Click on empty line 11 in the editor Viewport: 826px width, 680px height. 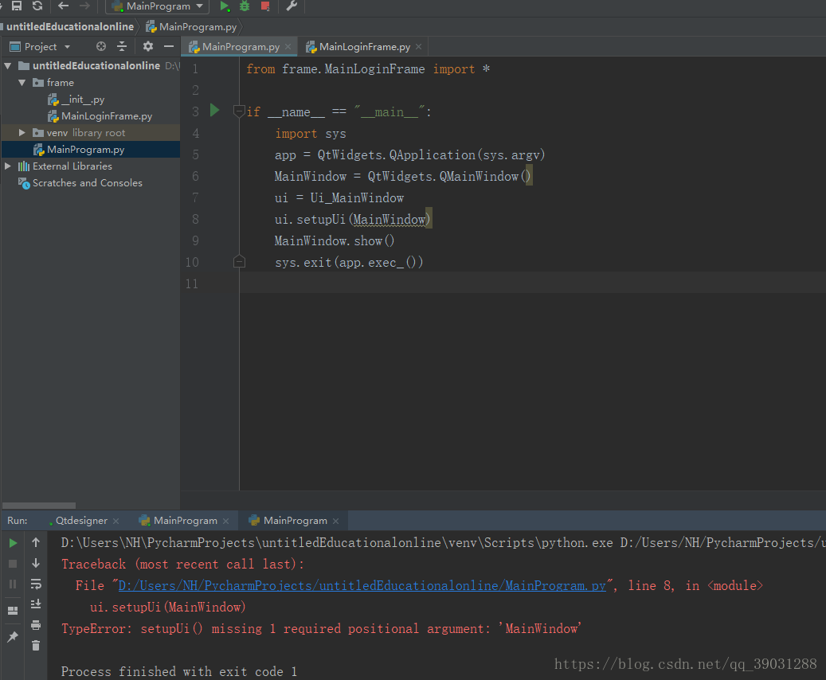click(x=532, y=283)
